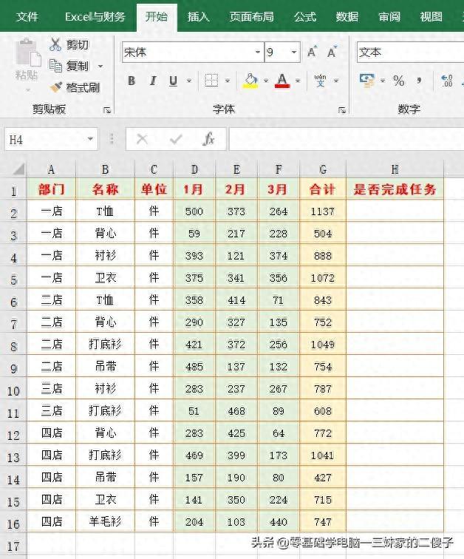This screenshot has height=559, width=464.
Task: Click the Insert Function fx icon
Action: [x=208, y=139]
